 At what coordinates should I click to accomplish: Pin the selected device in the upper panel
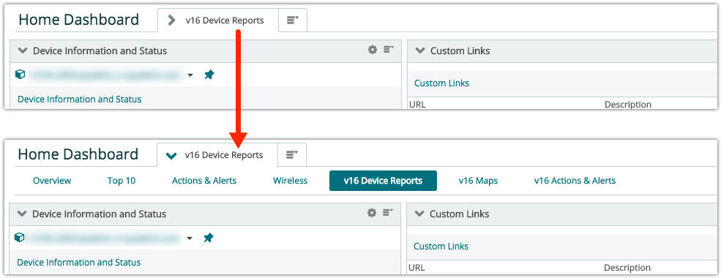[x=209, y=75]
